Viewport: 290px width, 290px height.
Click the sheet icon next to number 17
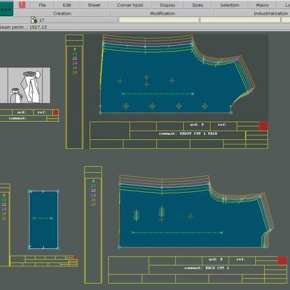click(34, 20)
